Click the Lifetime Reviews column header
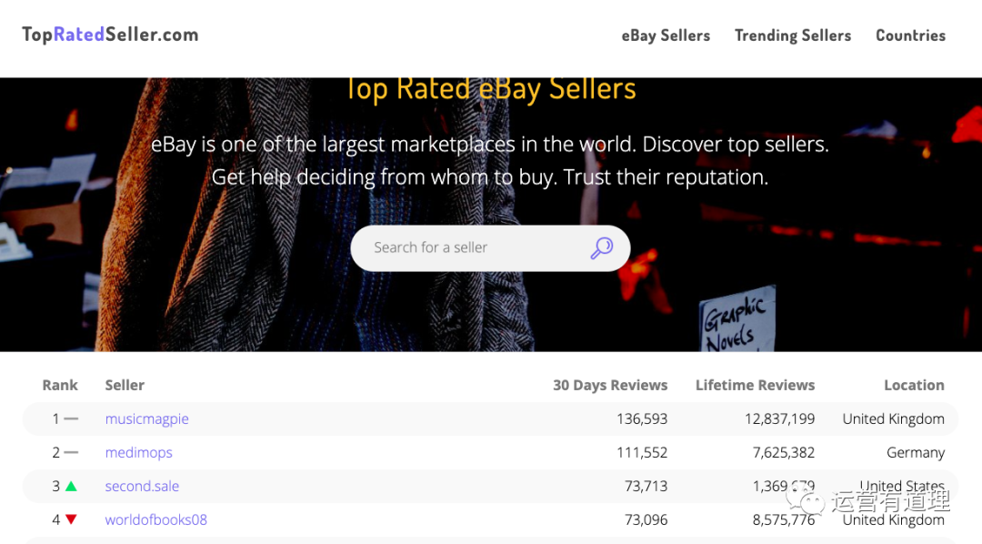The width and height of the screenshot is (982, 544). click(x=756, y=385)
